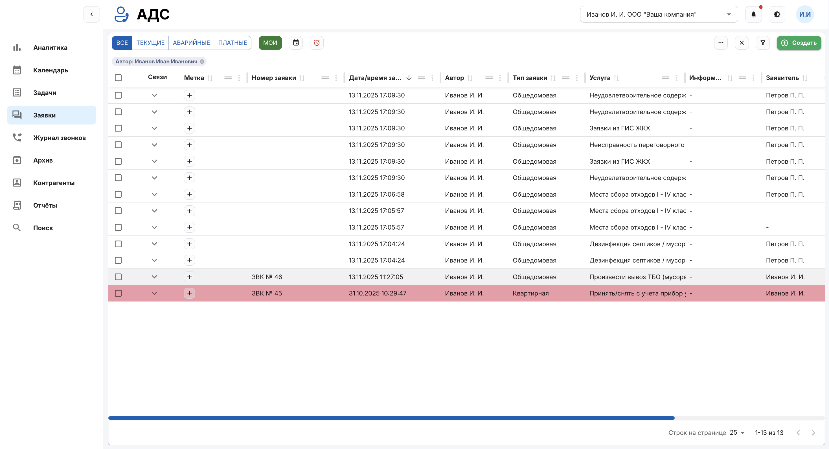Open the Архив section
Viewport: 829px width, 449px height.
(51, 160)
